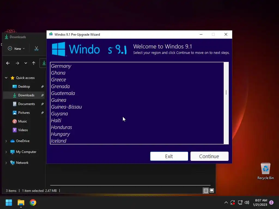The image size is (279, 209).
Task: Show hidden system tray icons
Action: [226, 202]
